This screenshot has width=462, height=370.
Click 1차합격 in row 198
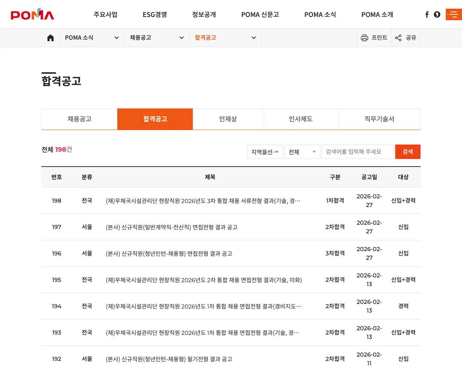(x=335, y=201)
